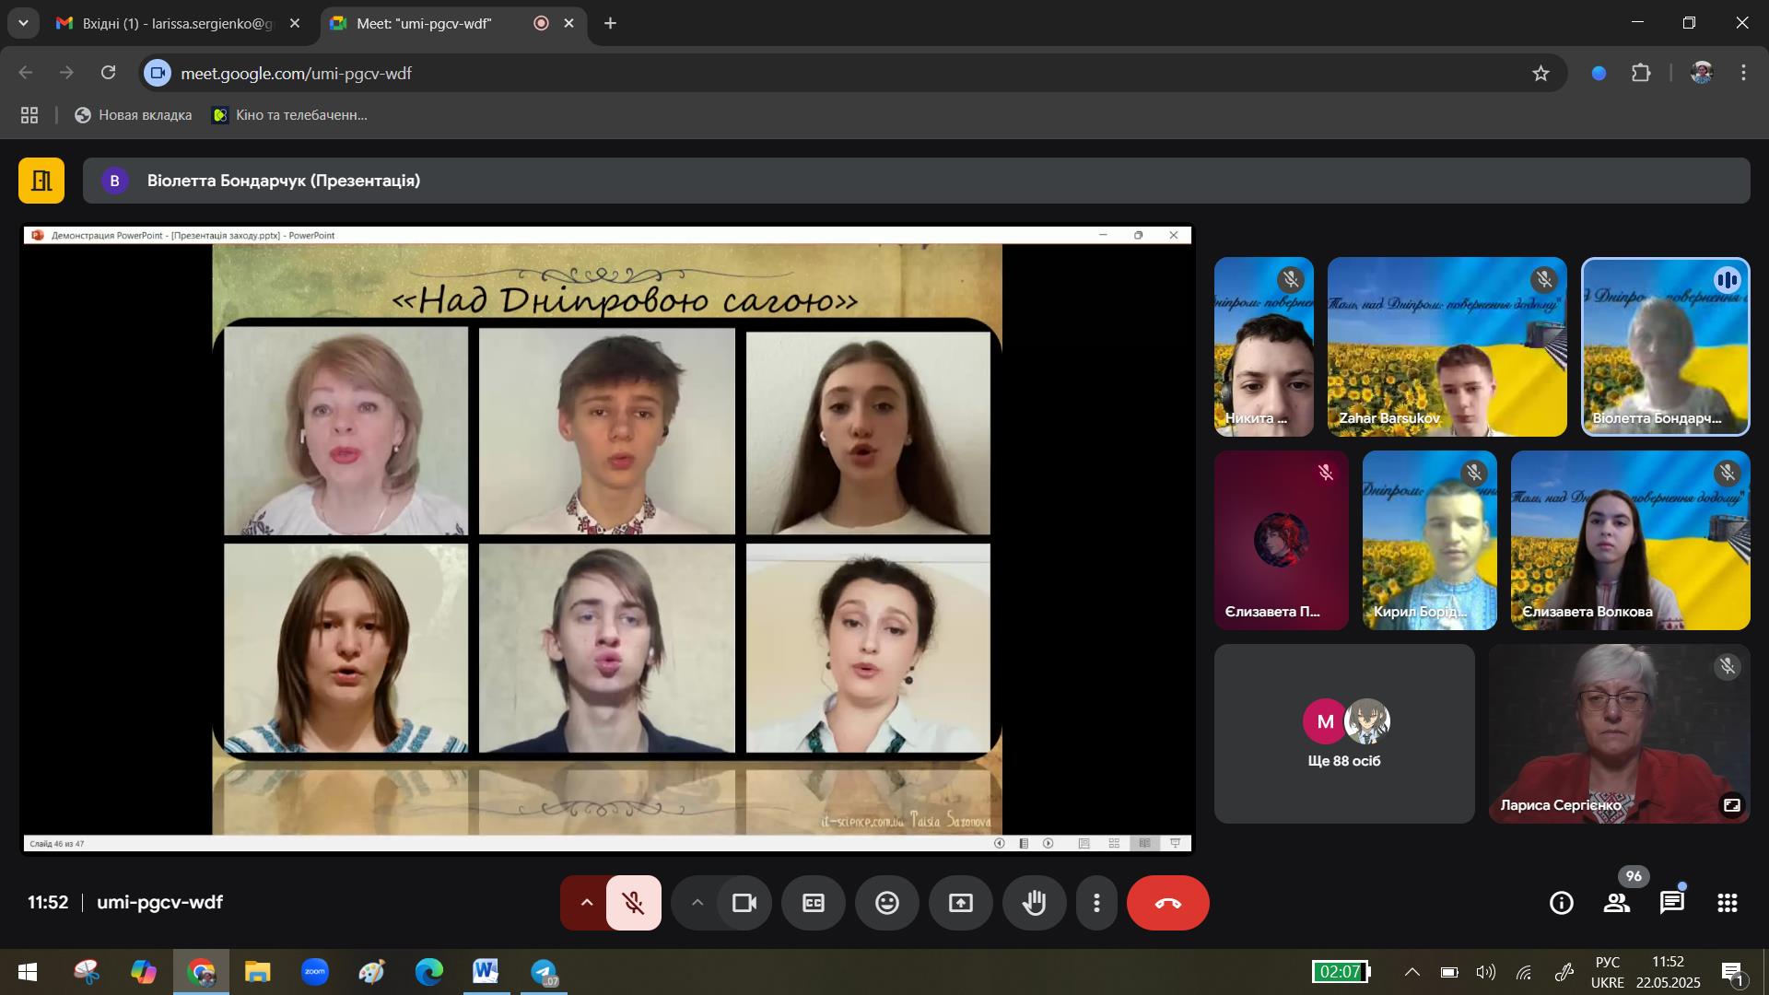Leave the call with red hang-up button
The height and width of the screenshot is (995, 1769).
(1167, 903)
